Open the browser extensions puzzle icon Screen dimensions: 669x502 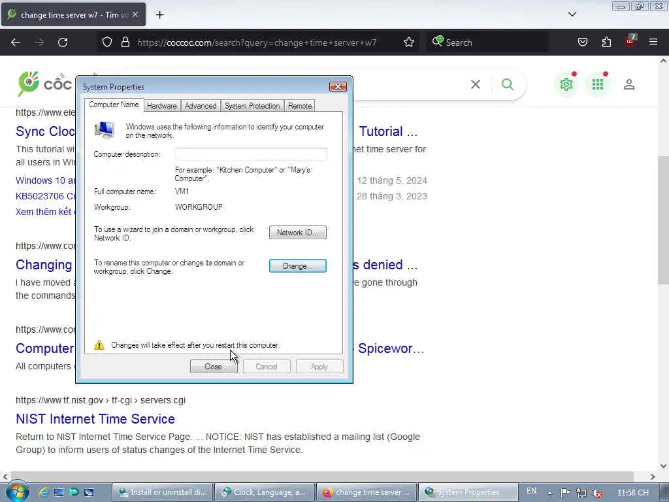[x=606, y=42]
